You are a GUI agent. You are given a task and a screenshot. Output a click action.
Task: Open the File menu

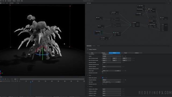tap(3, 1)
